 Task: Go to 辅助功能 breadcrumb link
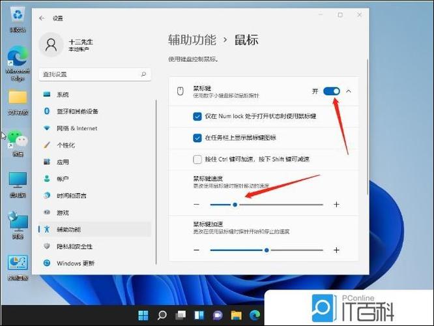pyautogui.click(x=192, y=40)
